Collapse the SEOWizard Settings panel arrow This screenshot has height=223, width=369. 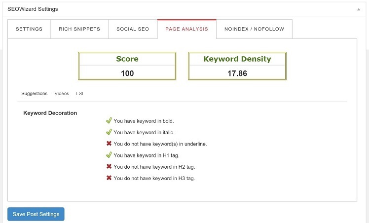[x=359, y=9]
